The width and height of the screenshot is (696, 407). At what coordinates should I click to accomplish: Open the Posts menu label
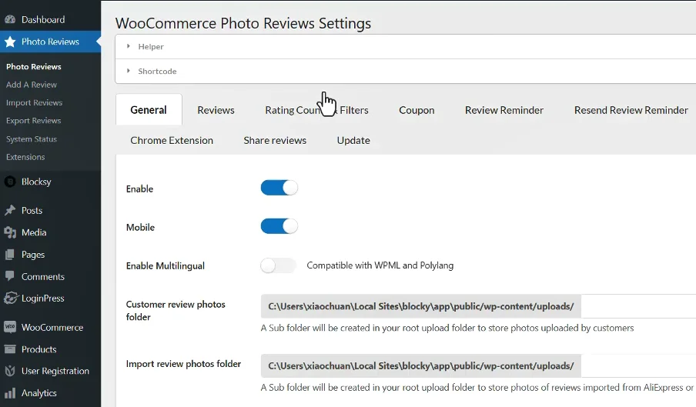pos(32,211)
